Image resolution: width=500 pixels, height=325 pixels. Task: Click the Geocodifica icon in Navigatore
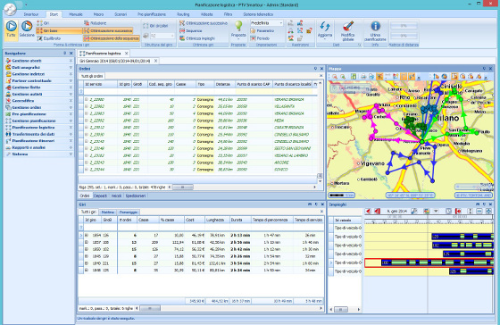pyautogui.click(x=8, y=101)
